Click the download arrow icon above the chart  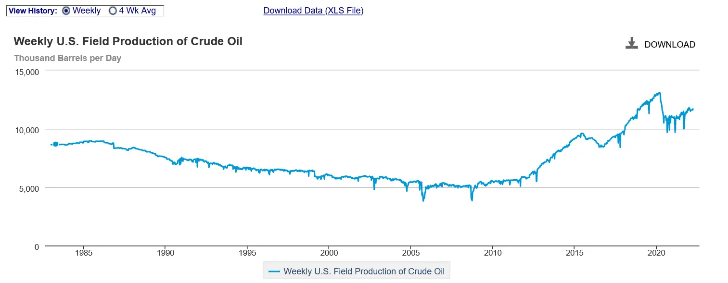coord(631,44)
